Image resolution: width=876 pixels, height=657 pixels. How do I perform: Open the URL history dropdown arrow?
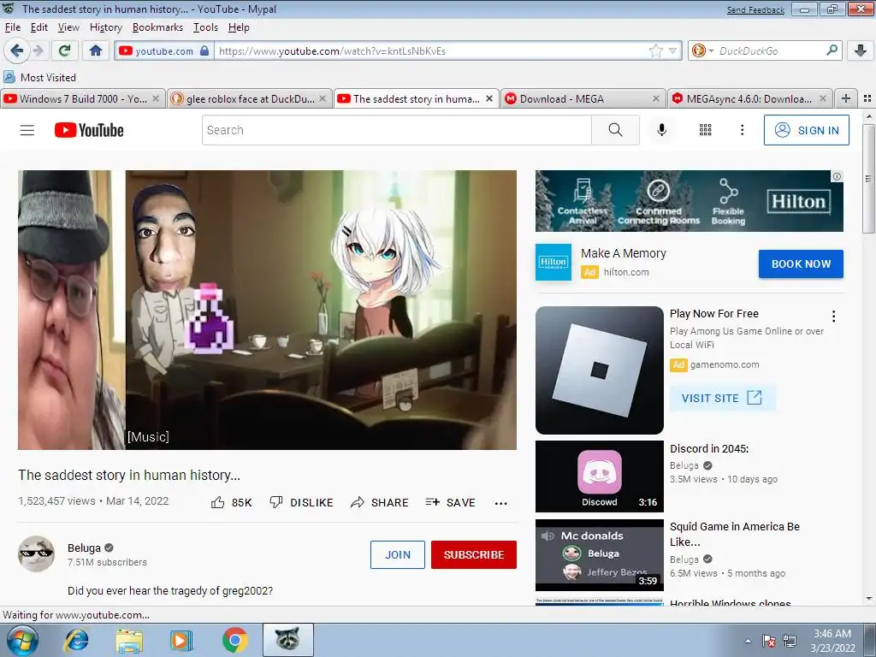coord(672,50)
